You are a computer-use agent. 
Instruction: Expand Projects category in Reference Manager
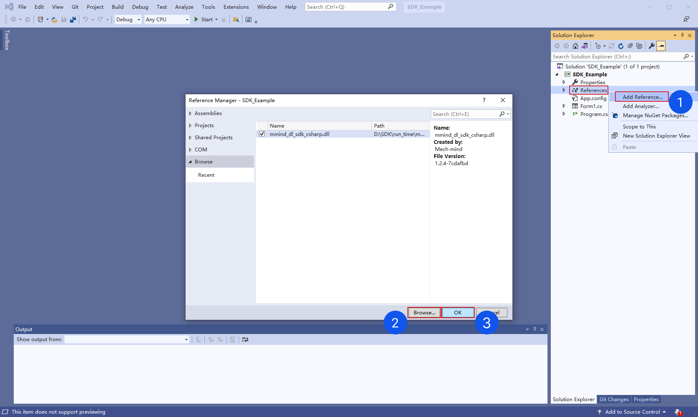pyautogui.click(x=190, y=126)
